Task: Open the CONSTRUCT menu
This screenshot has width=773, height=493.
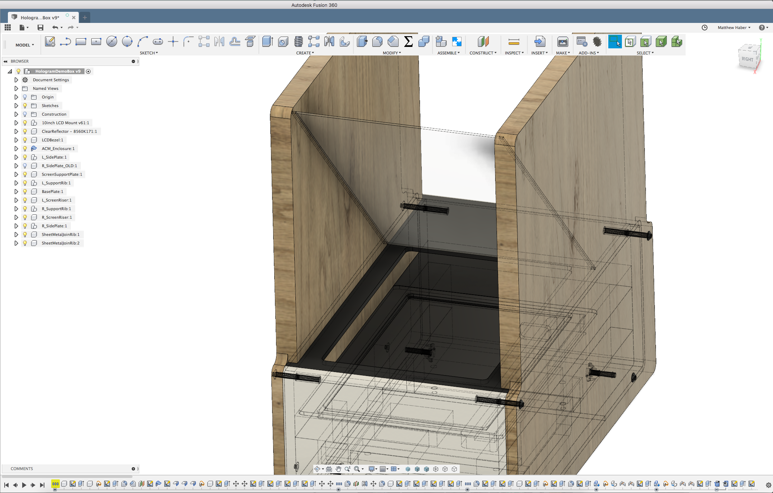Action: 483,53
